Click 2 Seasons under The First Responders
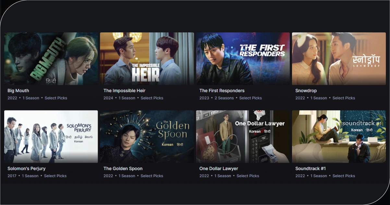 (224, 98)
